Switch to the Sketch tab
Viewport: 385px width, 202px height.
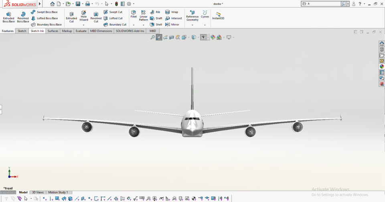(x=22, y=31)
